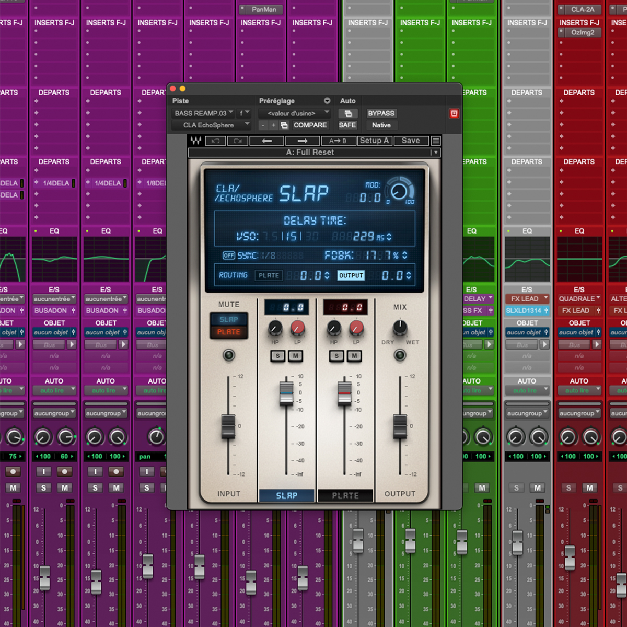
Task: Click left pan knob on red CLA-2A track
Action: click(568, 437)
